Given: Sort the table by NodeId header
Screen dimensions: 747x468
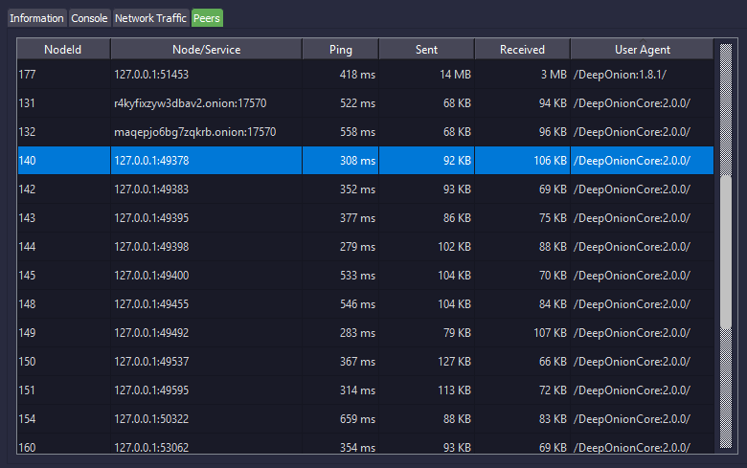Looking at the screenshot, I should tap(63, 50).
